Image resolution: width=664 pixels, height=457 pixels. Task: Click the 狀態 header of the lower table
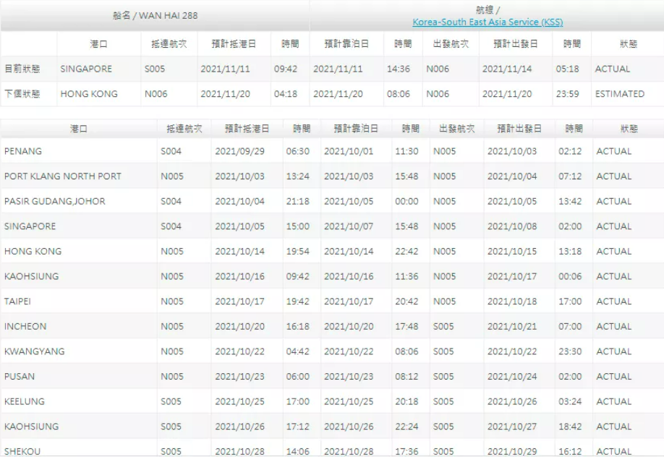pos(629,128)
